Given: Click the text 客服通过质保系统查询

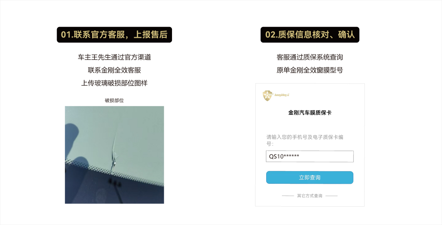Looking at the screenshot, I should 310,57.
